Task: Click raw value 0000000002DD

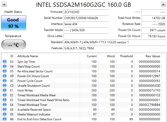Action: (x=149, y=86)
